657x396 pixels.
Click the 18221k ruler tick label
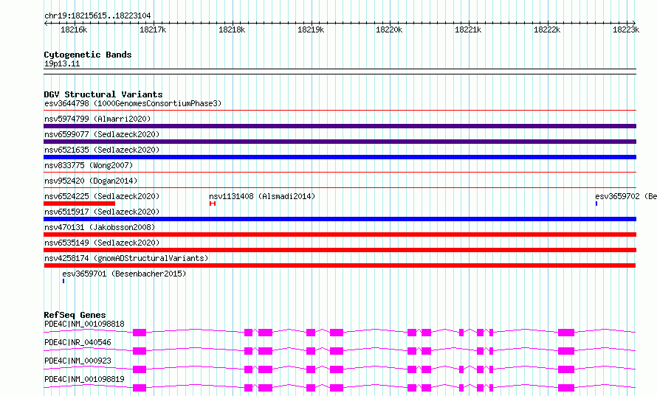[x=468, y=29]
